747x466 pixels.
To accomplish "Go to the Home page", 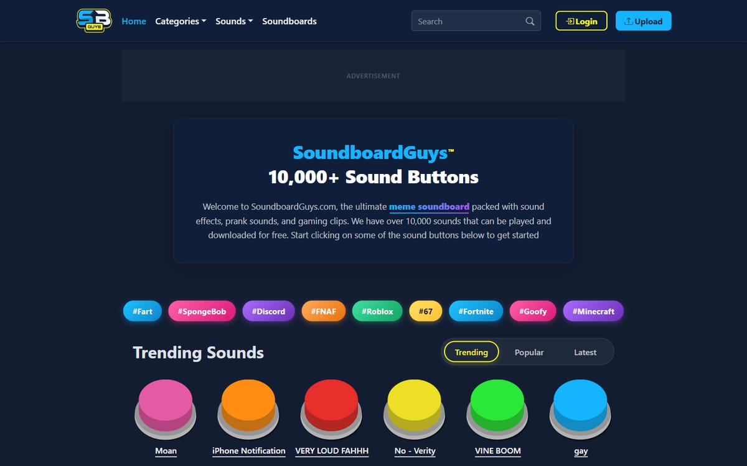I will pos(134,21).
